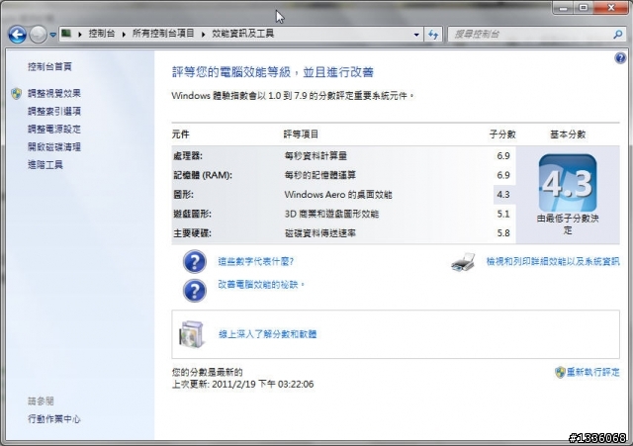Expand arrow before 控制台 breadcrumb
This screenshot has height=446, width=633.
pyautogui.click(x=80, y=34)
